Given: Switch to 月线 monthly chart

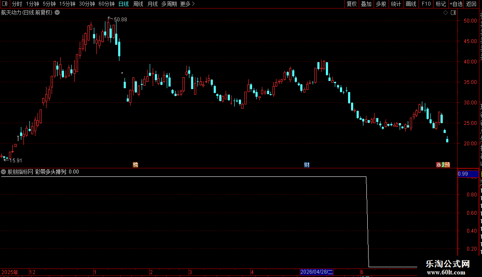Looking at the screenshot, I should click(152, 4).
